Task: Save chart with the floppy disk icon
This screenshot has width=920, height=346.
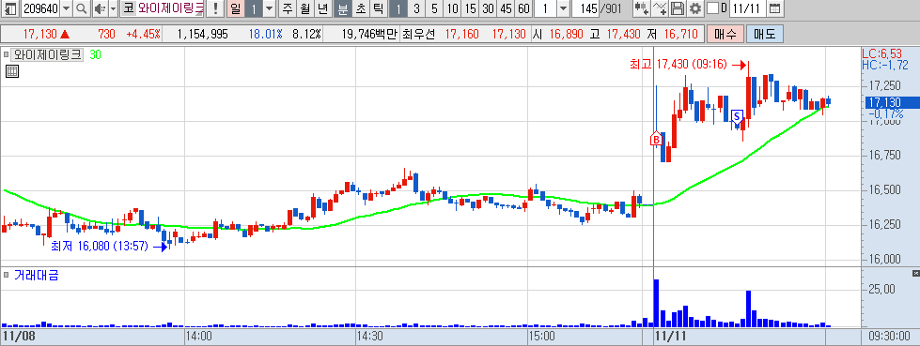Action: click(678, 8)
